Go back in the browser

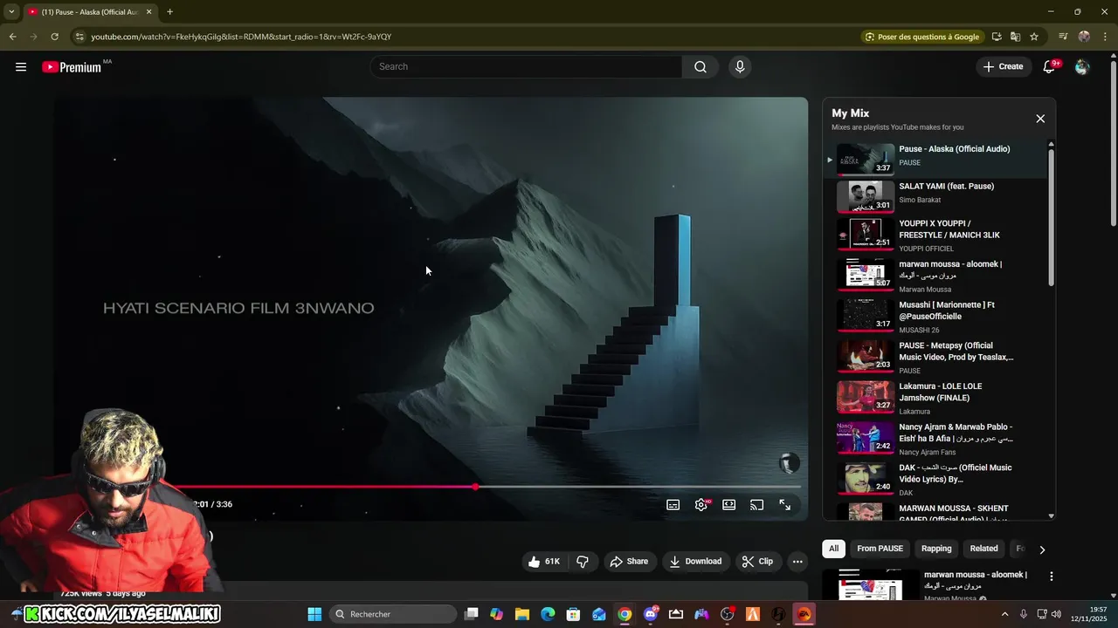pos(12,37)
